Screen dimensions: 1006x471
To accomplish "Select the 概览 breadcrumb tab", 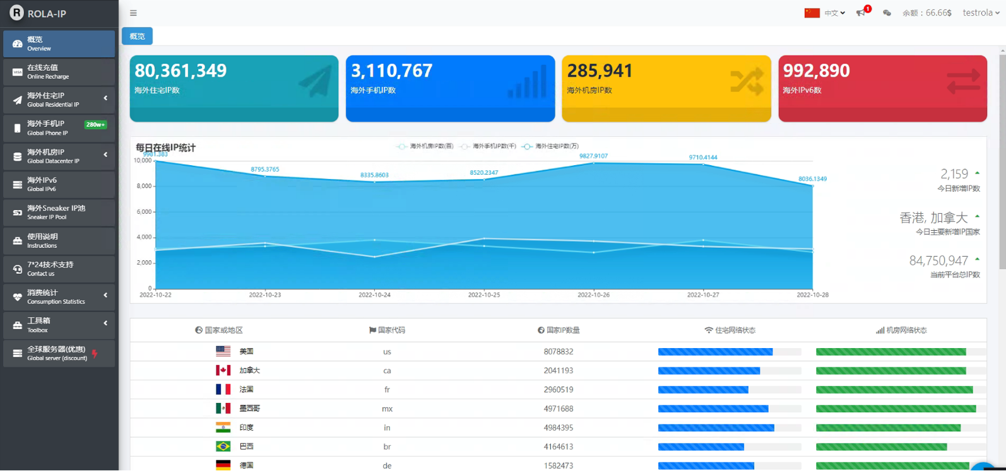I will 137,37.
